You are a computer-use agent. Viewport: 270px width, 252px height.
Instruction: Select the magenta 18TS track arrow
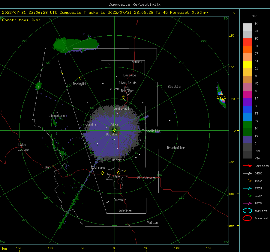tap(247, 203)
